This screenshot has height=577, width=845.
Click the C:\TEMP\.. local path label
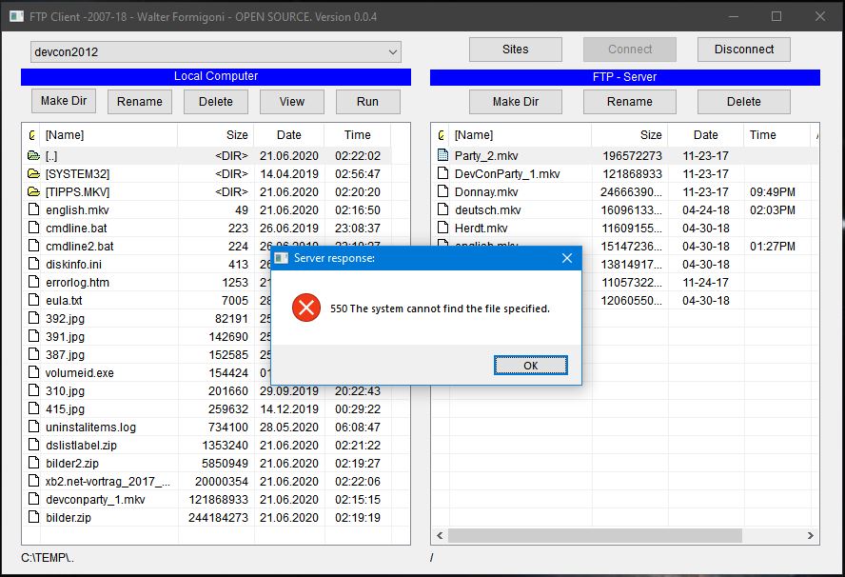(x=48, y=558)
